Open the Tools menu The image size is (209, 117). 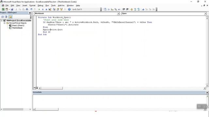click(53, 6)
